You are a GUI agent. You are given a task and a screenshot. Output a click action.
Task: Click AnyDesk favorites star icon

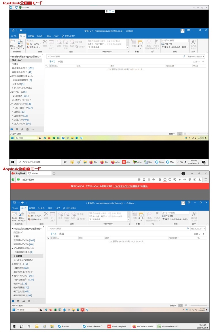154,180
